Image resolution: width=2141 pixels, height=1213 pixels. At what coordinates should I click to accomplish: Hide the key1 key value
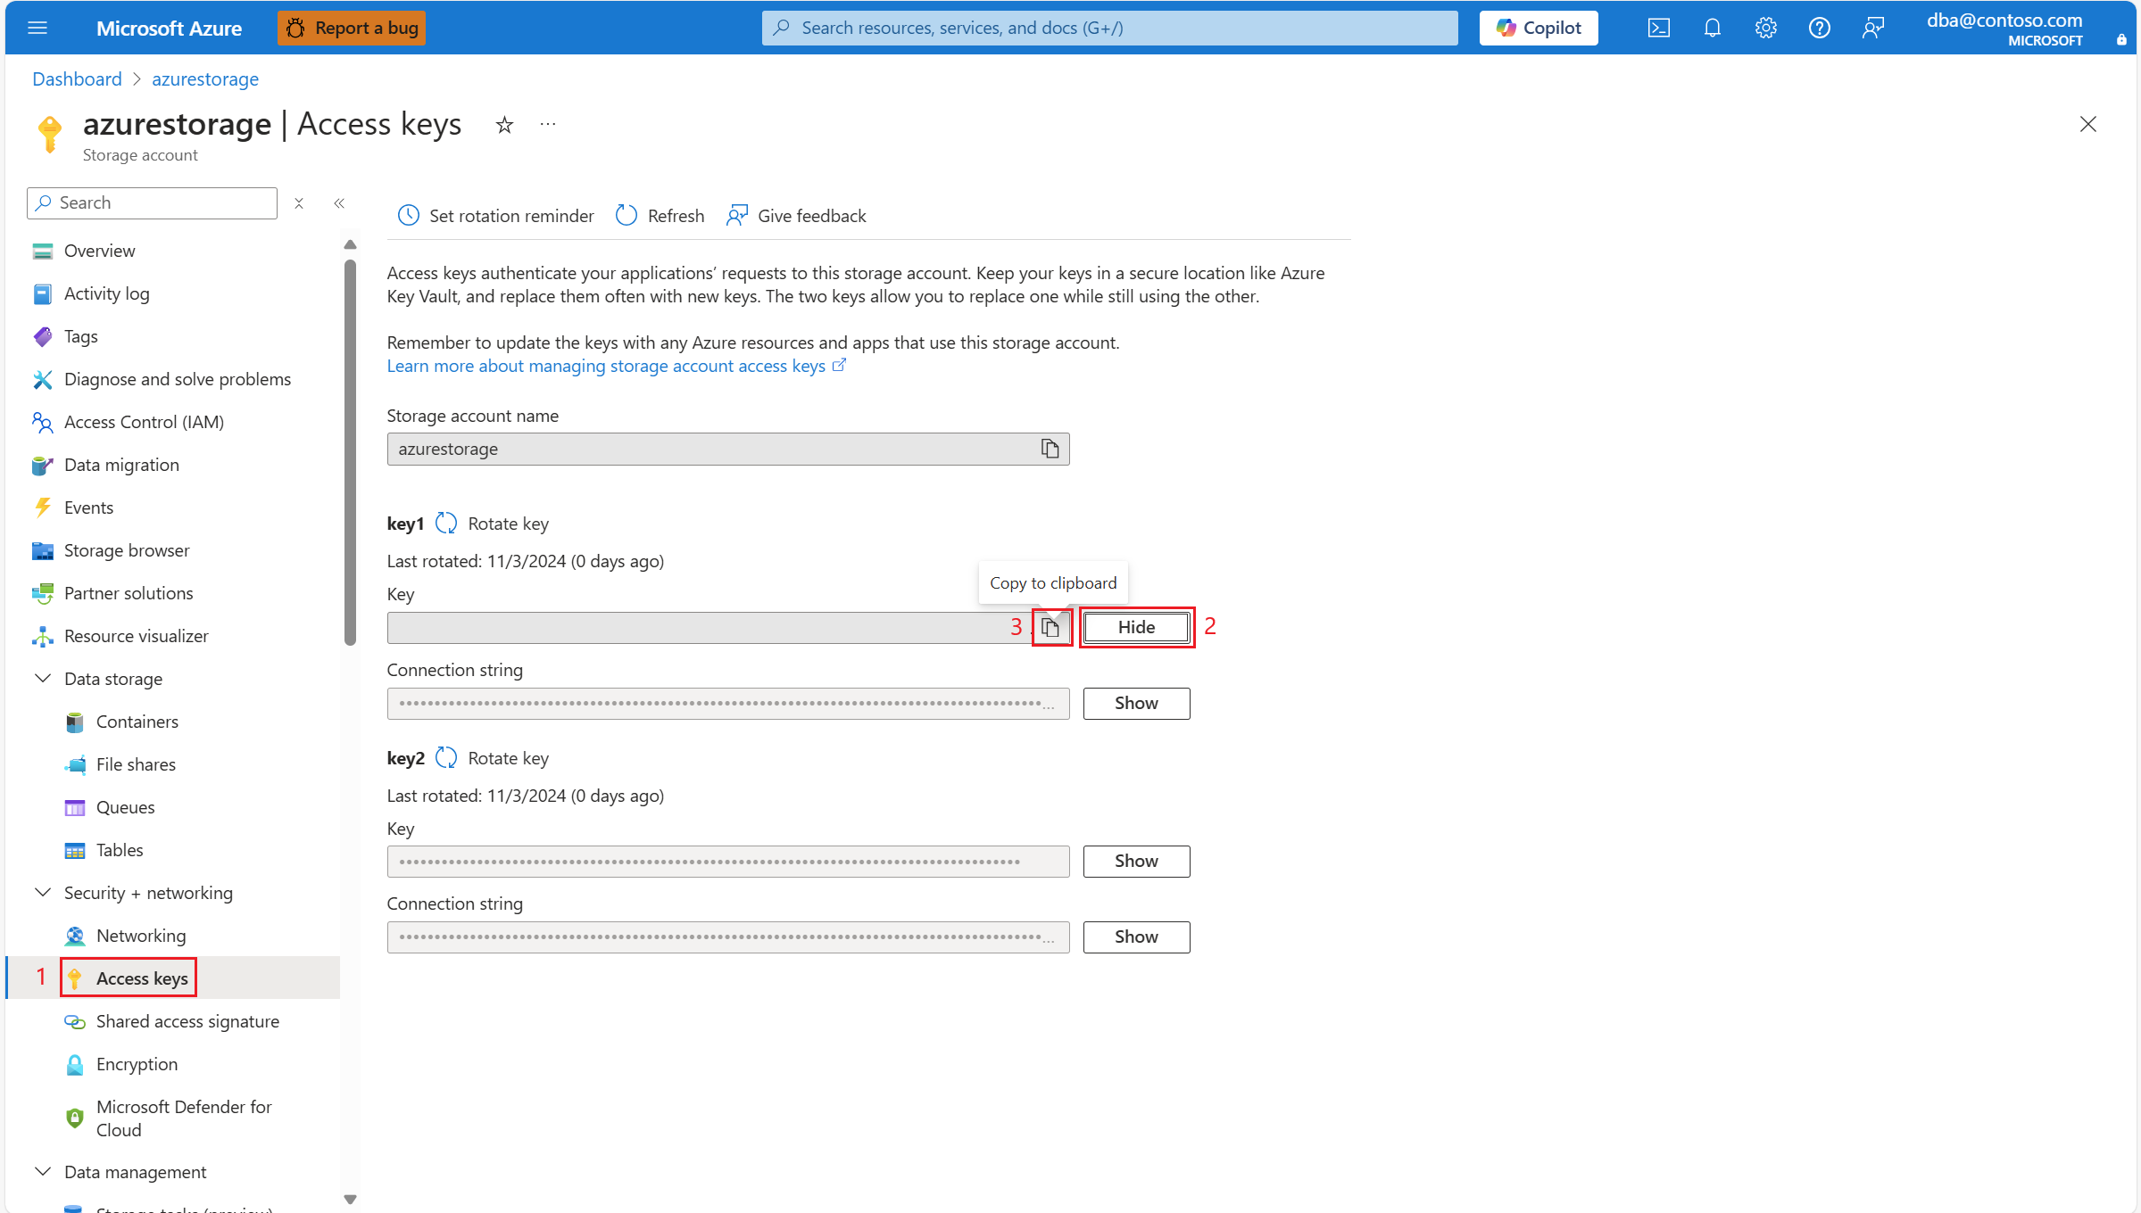pyautogui.click(x=1135, y=627)
